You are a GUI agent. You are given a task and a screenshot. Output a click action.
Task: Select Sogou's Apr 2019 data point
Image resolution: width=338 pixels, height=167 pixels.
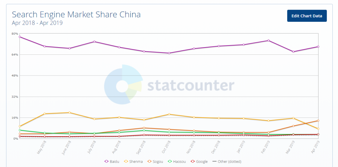pyautogui.click(x=318, y=121)
